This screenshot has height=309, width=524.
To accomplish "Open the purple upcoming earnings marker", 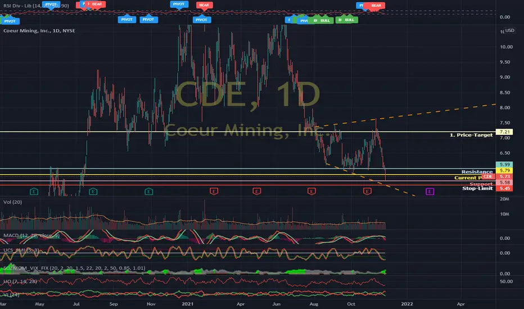I will coord(430,192).
